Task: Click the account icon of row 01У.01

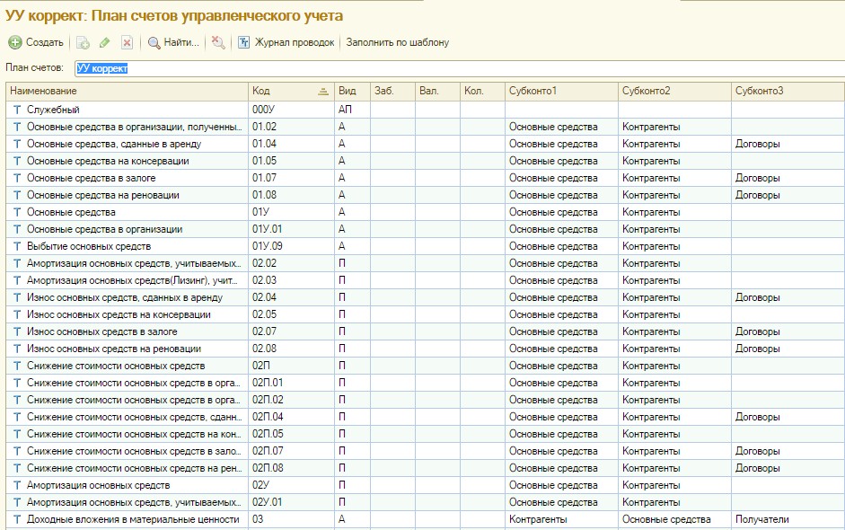Action: coord(17,229)
